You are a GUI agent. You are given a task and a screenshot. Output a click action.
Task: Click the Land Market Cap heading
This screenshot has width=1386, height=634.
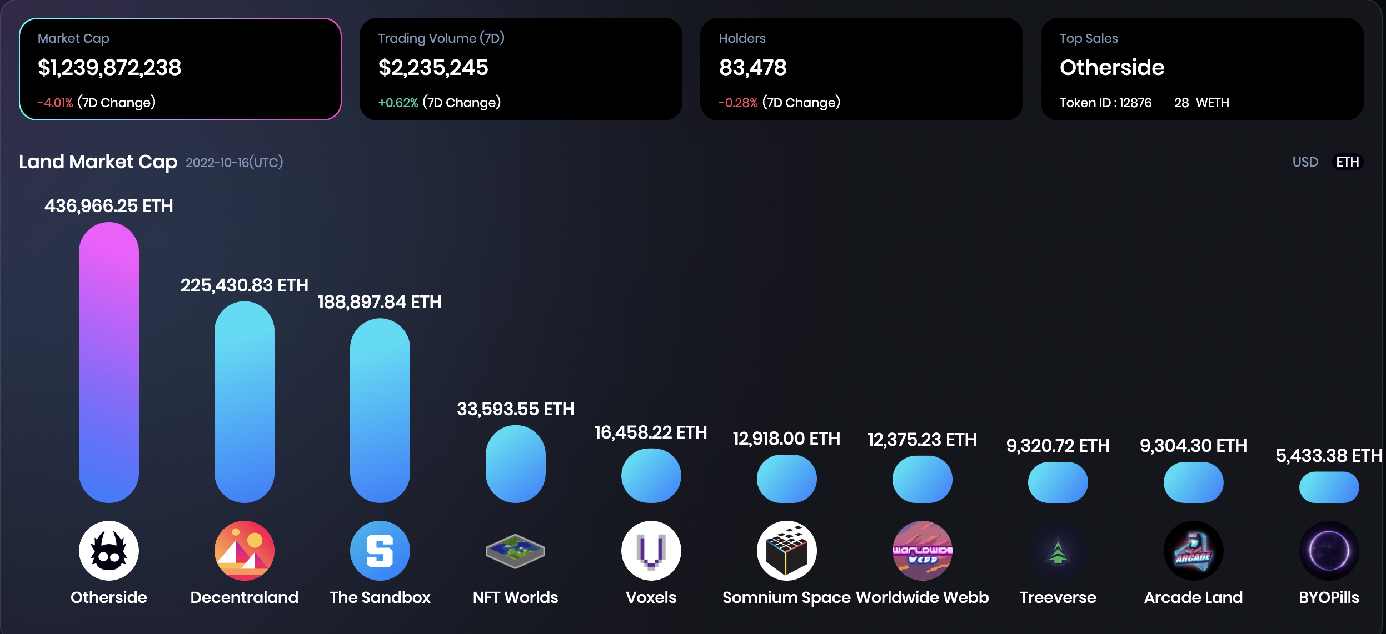(98, 162)
